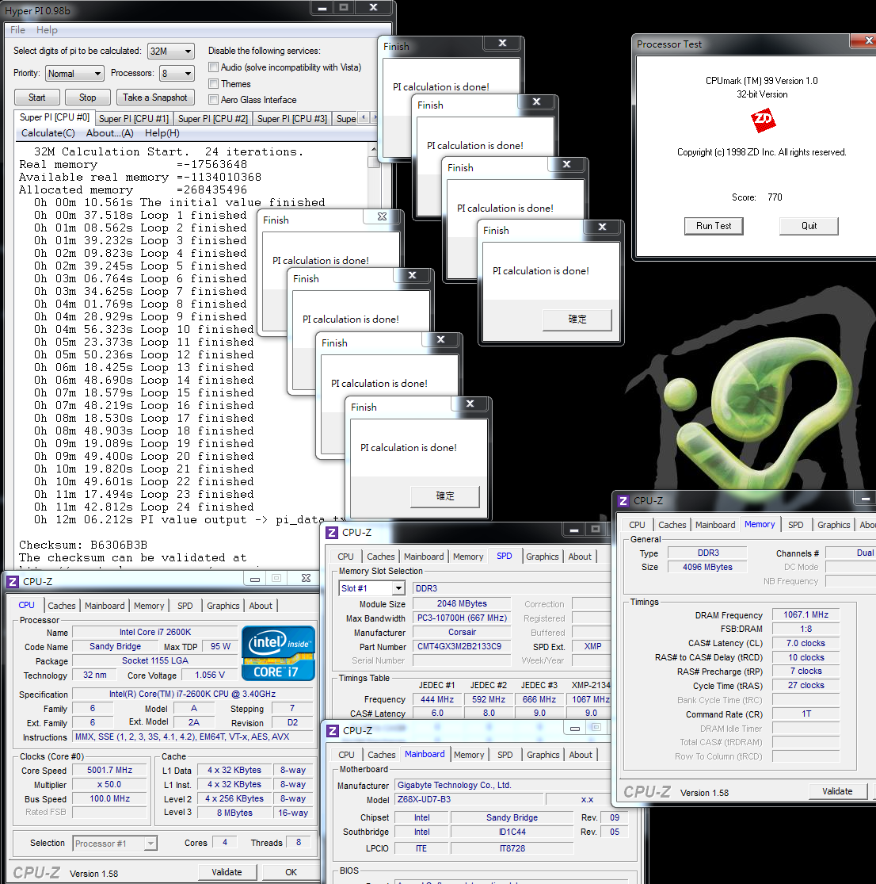Open the About...(A) menu

click(x=109, y=133)
